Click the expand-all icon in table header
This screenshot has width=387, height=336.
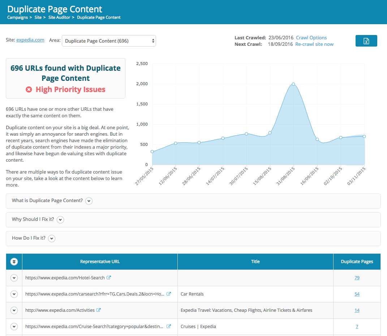click(14, 262)
